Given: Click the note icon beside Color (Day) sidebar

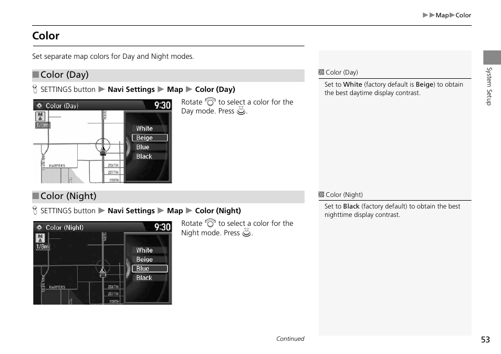Looking at the screenshot, I should tap(321, 72).
